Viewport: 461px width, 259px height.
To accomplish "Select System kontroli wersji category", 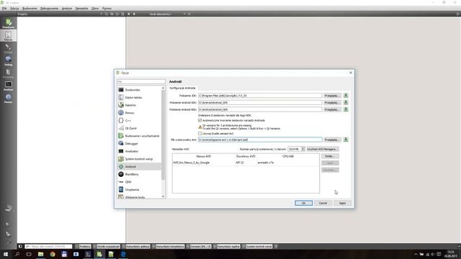I will pos(139,159).
